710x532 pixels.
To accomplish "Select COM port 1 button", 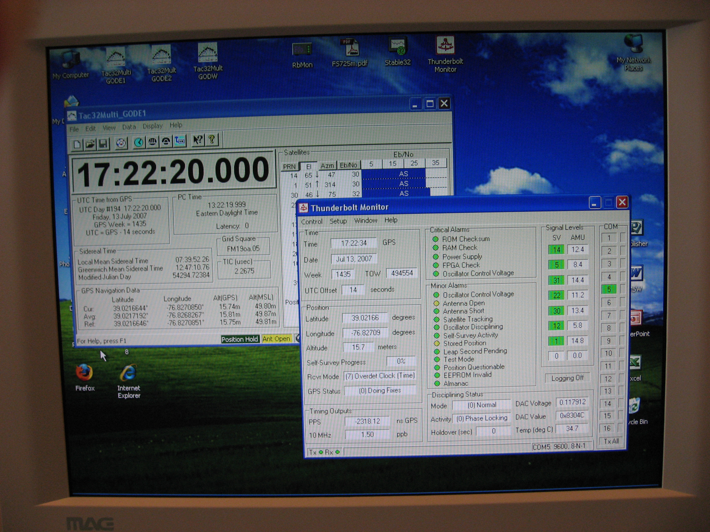I will pos(609,238).
